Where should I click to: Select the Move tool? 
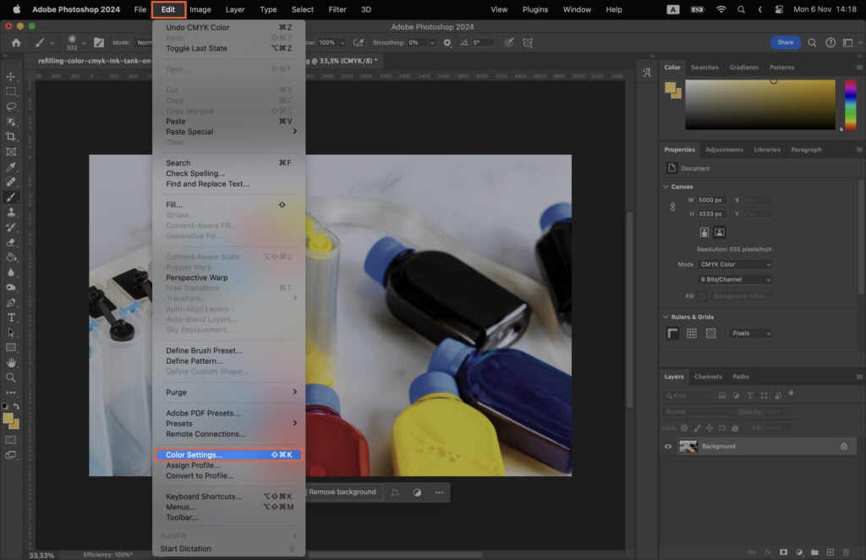11,75
